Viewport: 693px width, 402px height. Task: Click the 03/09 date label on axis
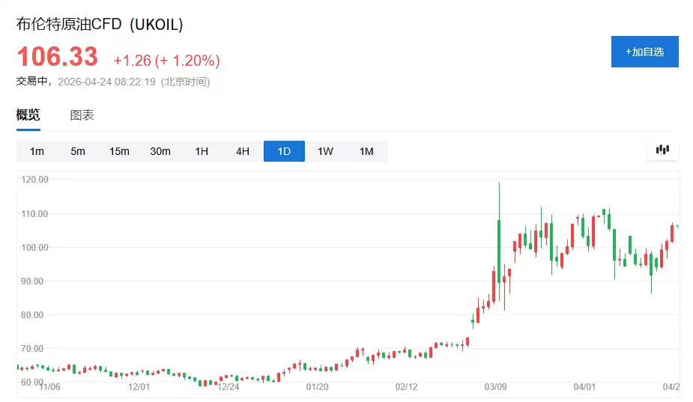point(495,386)
